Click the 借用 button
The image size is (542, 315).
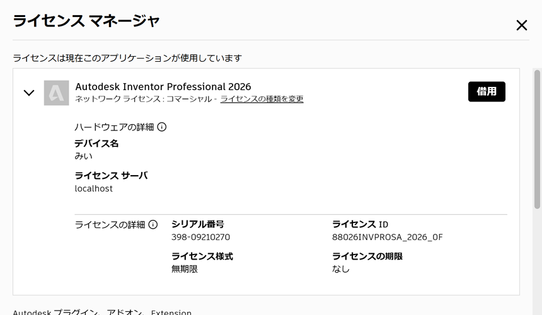(487, 91)
